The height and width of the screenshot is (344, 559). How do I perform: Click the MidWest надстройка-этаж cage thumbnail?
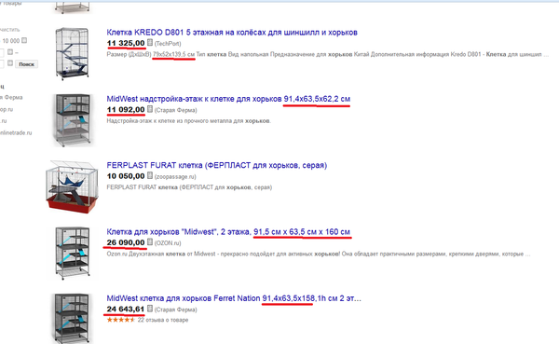tap(73, 120)
